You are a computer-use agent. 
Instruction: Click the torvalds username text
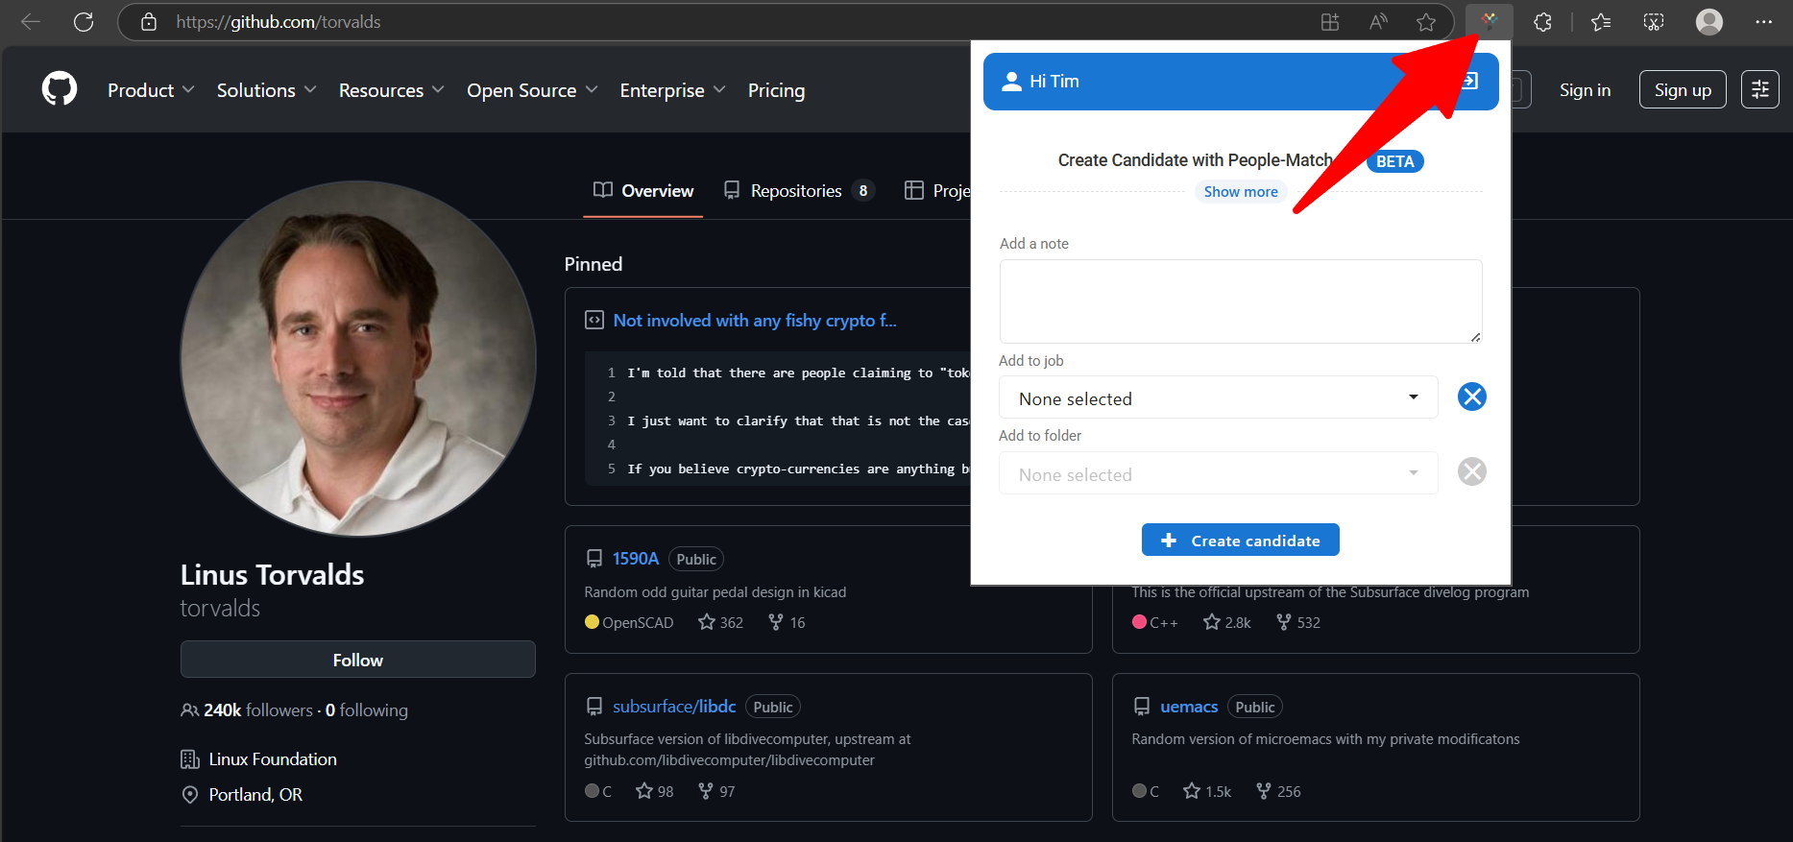(x=220, y=609)
